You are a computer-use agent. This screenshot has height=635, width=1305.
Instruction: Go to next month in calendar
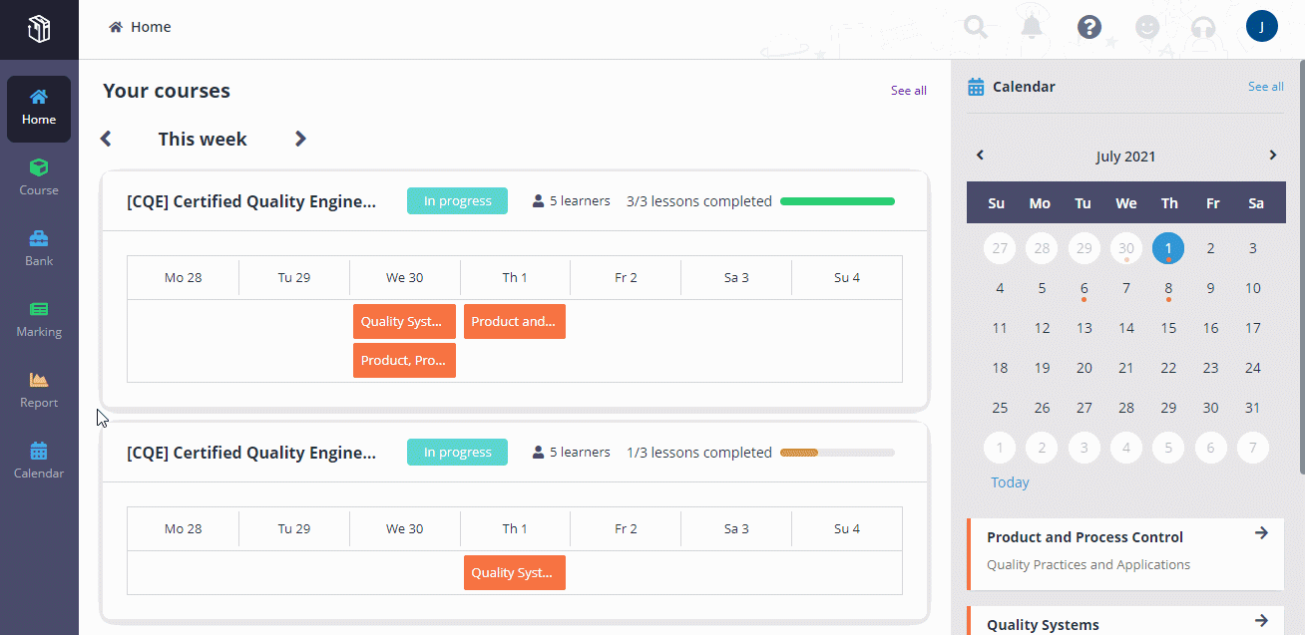tap(1272, 155)
